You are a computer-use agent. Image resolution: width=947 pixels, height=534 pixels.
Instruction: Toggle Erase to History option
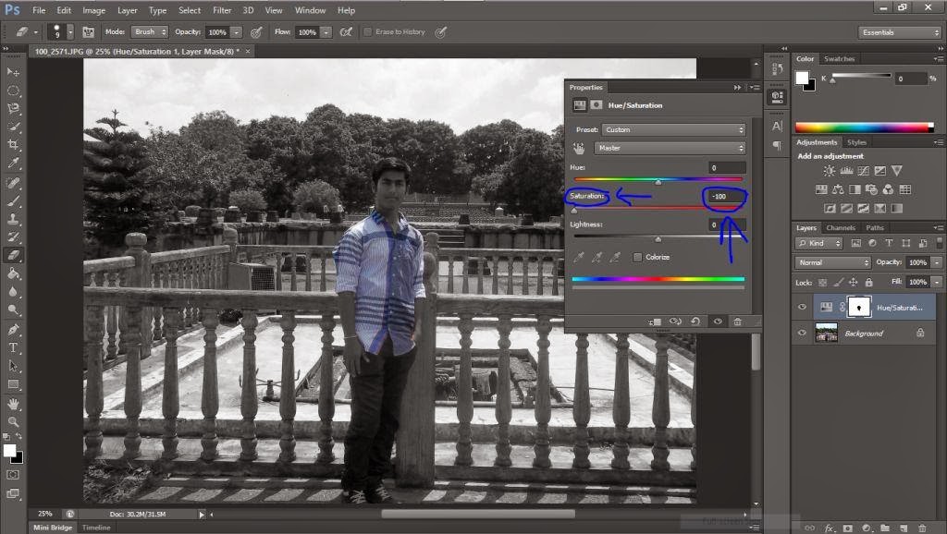[369, 31]
